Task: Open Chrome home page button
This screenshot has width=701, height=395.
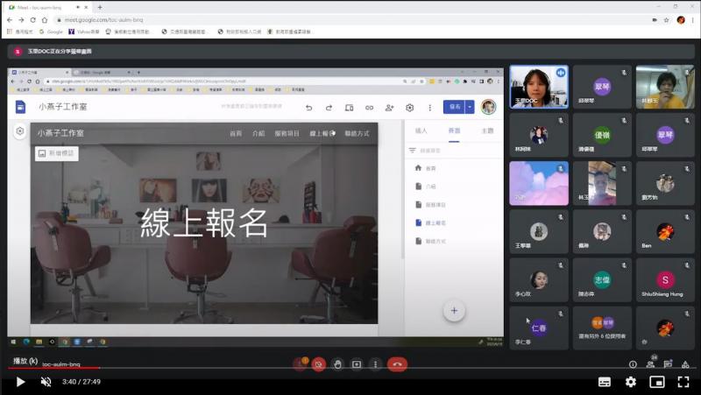Action: click(45, 19)
